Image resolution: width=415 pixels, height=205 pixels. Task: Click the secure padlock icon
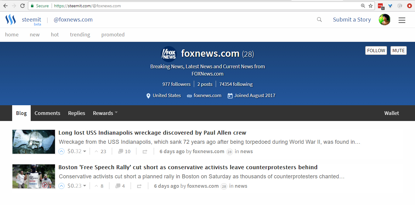coord(32,6)
